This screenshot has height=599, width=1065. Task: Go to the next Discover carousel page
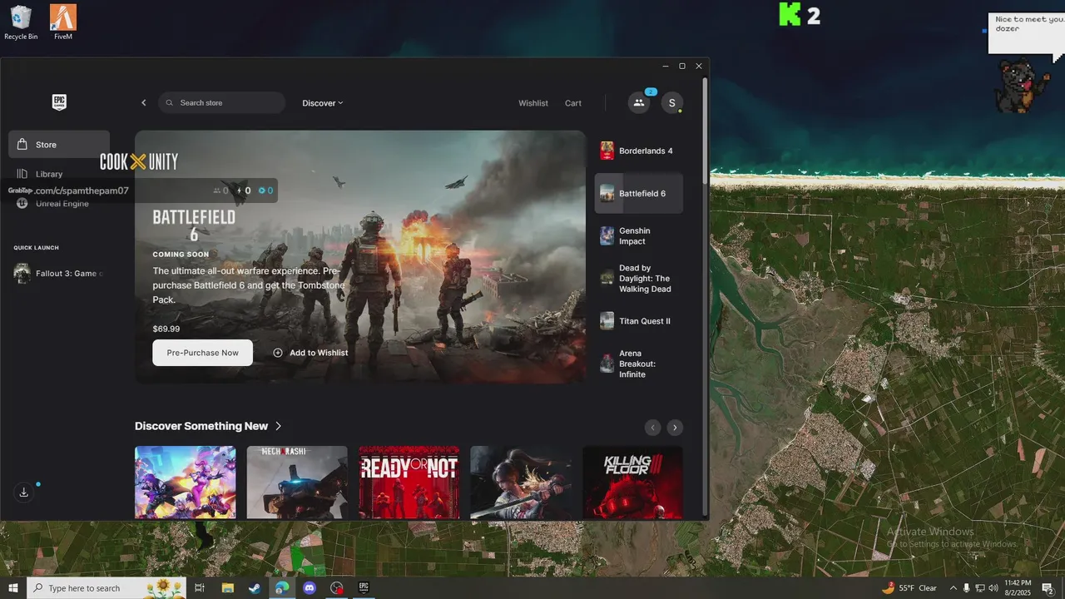pyautogui.click(x=675, y=428)
